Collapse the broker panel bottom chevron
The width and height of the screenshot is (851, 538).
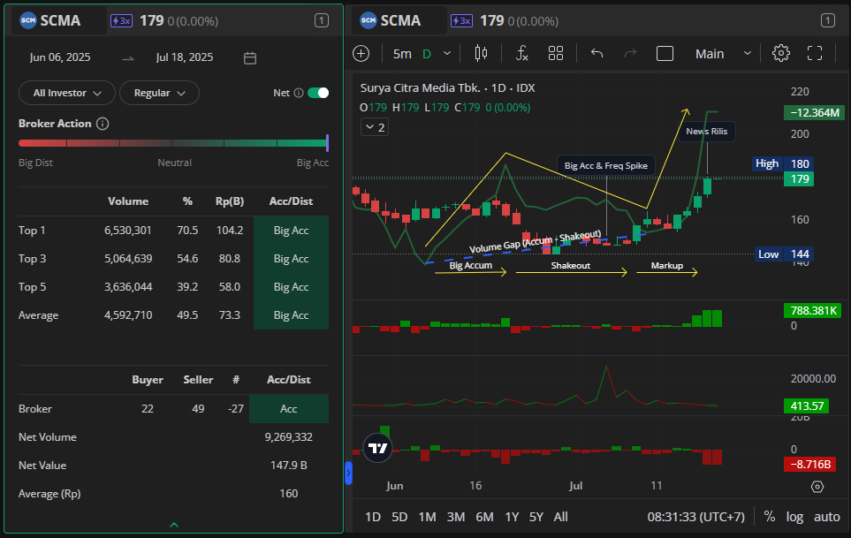[x=174, y=525]
